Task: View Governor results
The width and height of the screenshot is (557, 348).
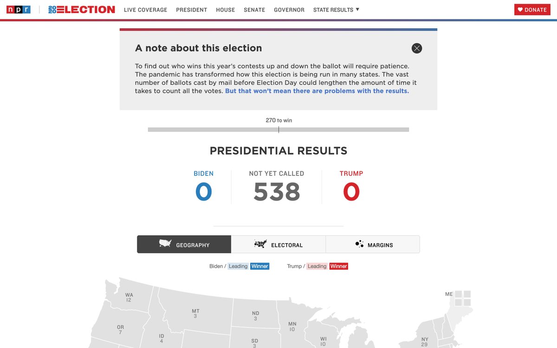Action: [289, 10]
